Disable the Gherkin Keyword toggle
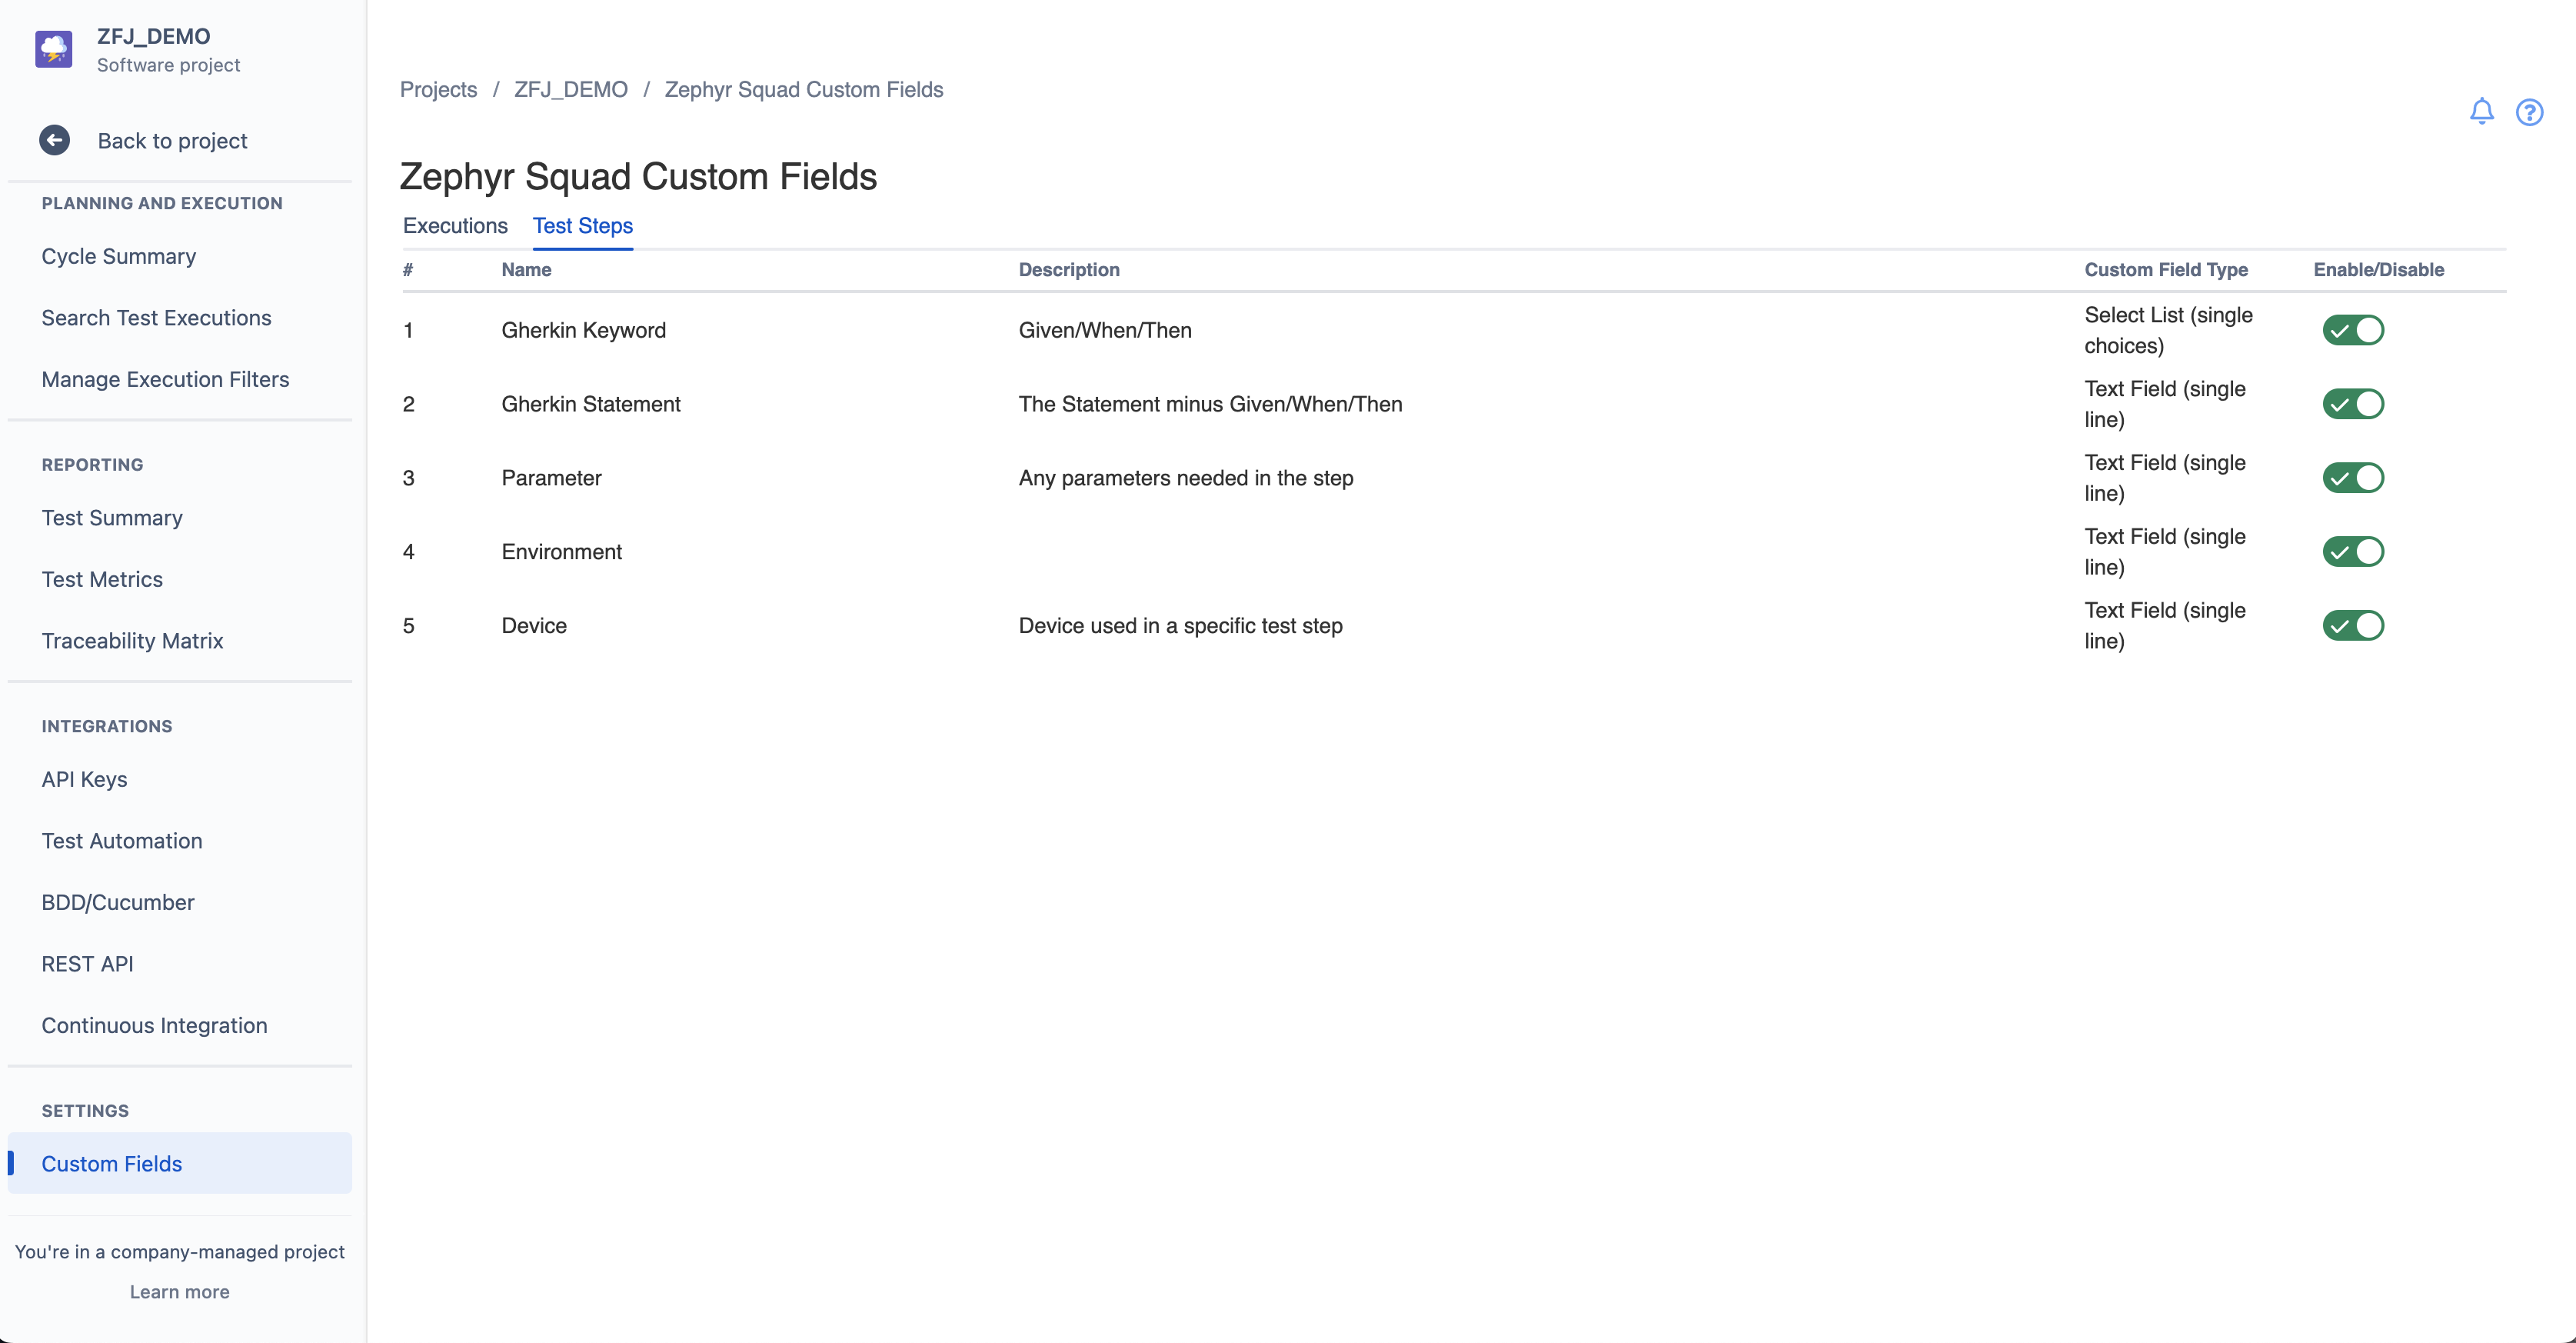The width and height of the screenshot is (2576, 1343). (2352, 330)
